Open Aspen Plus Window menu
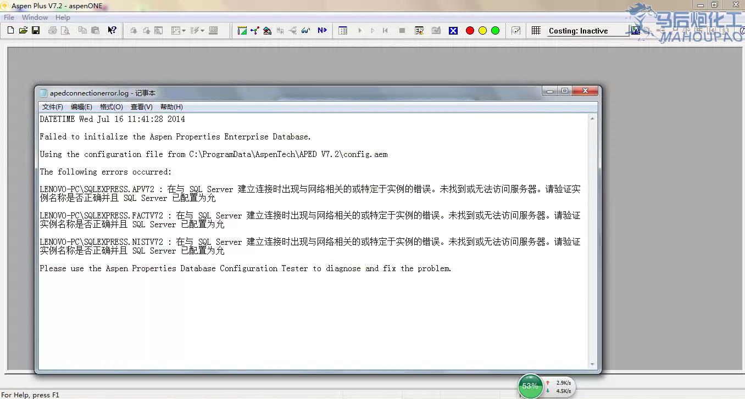 pyautogui.click(x=35, y=18)
